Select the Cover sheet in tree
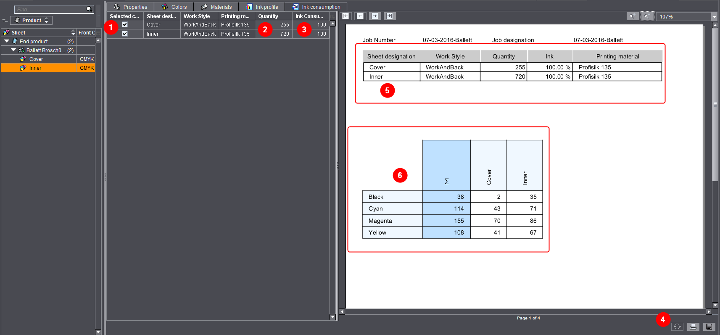The image size is (720, 335). tap(36, 59)
